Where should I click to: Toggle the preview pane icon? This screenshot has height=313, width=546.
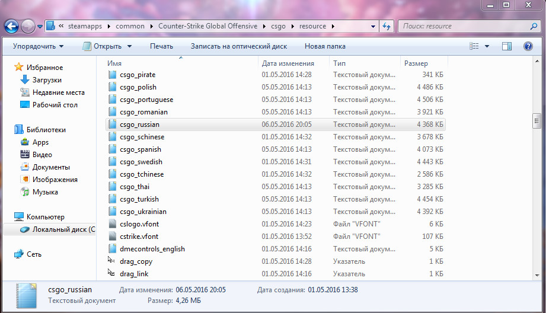(x=507, y=46)
